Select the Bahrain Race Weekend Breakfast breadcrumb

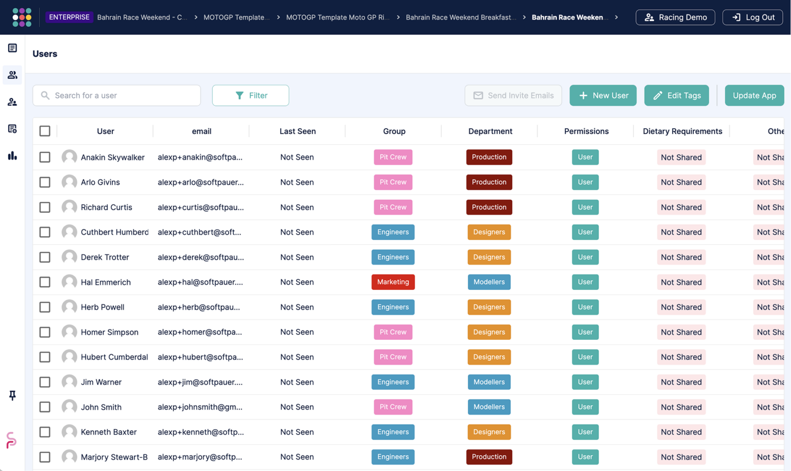pyautogui.click(x=461, y=17)
